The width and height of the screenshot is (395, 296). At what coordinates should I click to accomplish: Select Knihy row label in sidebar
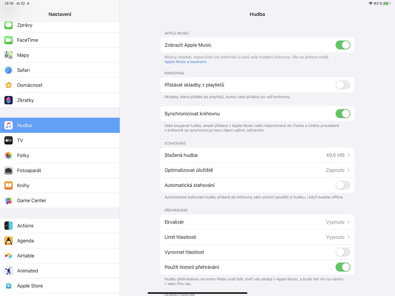tap(23, 185)
